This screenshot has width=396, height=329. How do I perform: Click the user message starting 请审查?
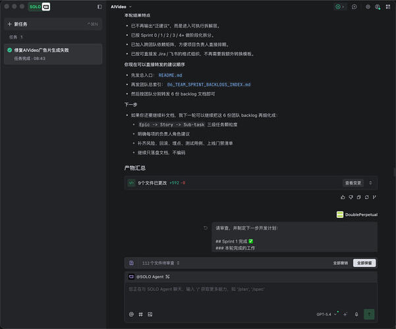pyautogui.click(x=295, y=237)
